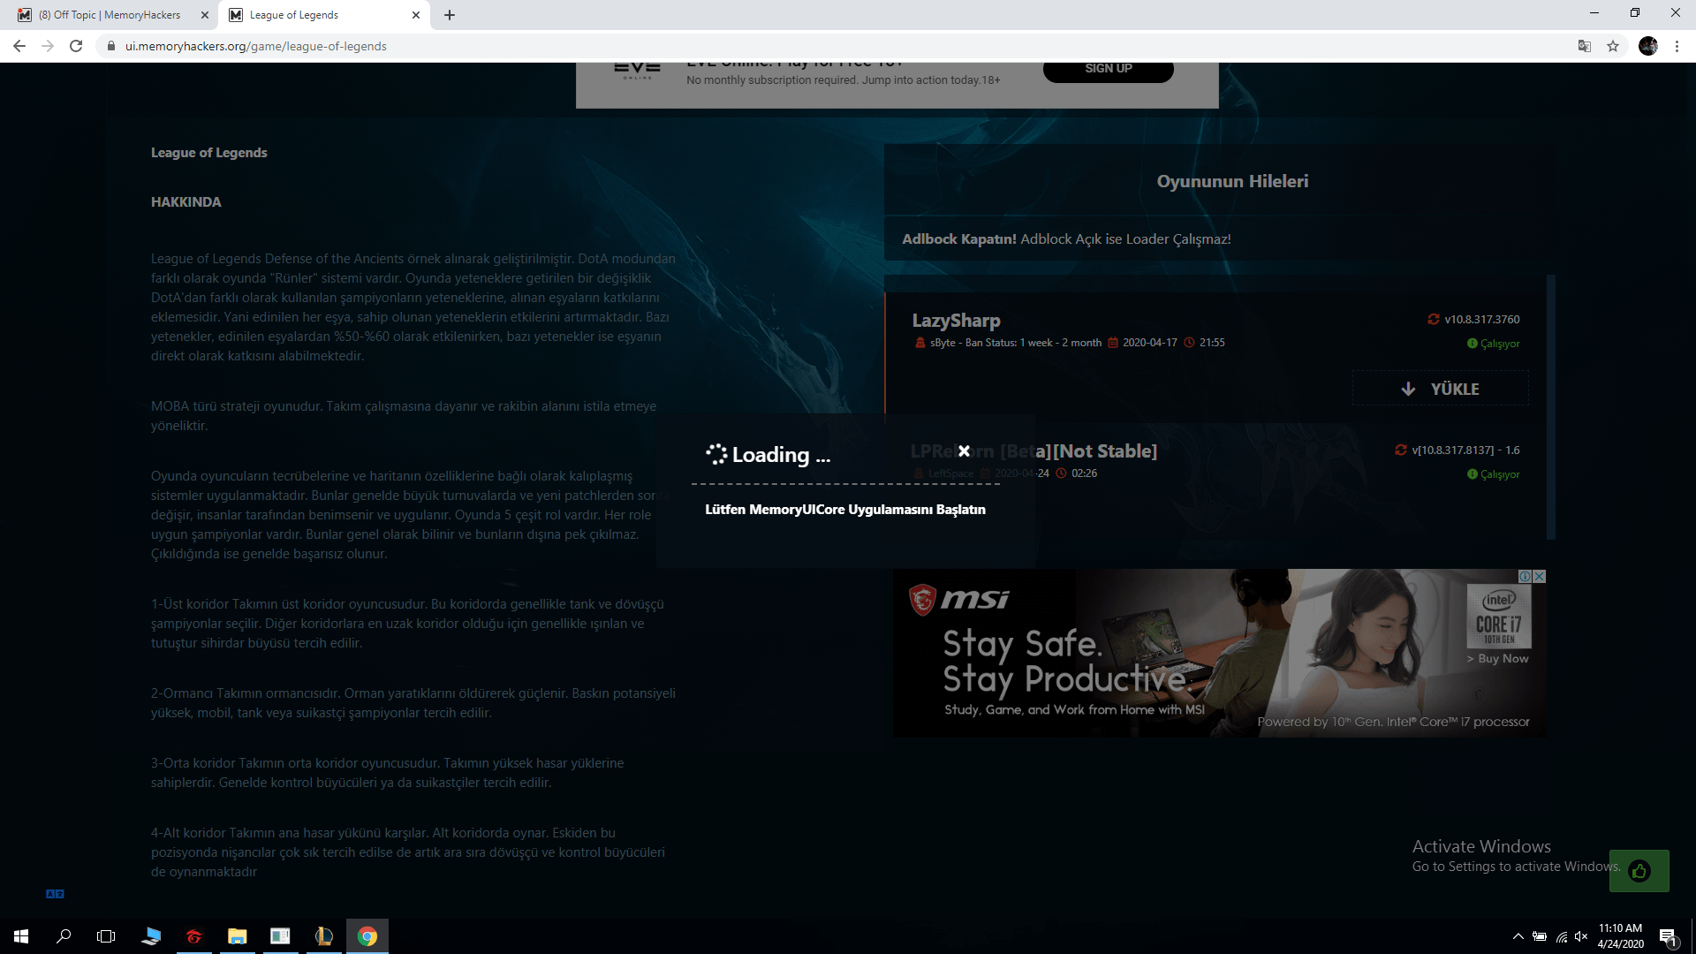This screenshot has height=954, width=1696.
Task: Click the MSI ad info (AdChoices) icon
Action: 1526,576
